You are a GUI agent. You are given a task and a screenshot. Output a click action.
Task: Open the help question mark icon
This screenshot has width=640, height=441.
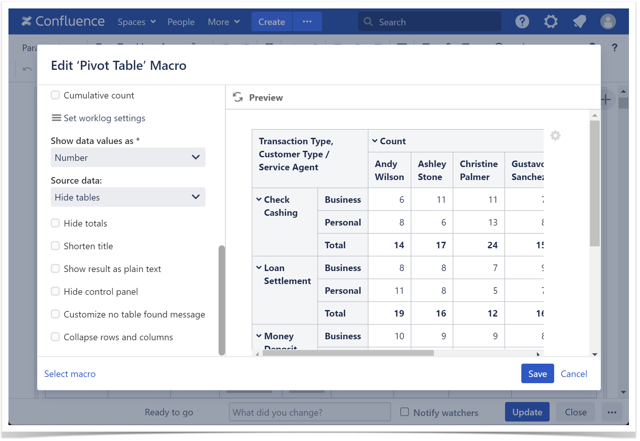(x=522, y=22)
